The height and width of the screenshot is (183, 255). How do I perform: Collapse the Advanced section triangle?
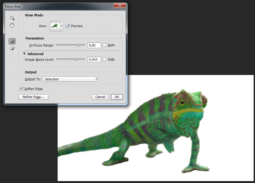pyautogui.click(x=24, y=54)
